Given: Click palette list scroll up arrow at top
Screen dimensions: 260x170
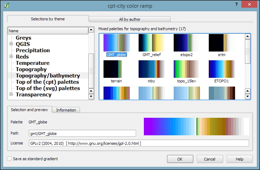Looking at the screenshot, I should coord(248,36).
